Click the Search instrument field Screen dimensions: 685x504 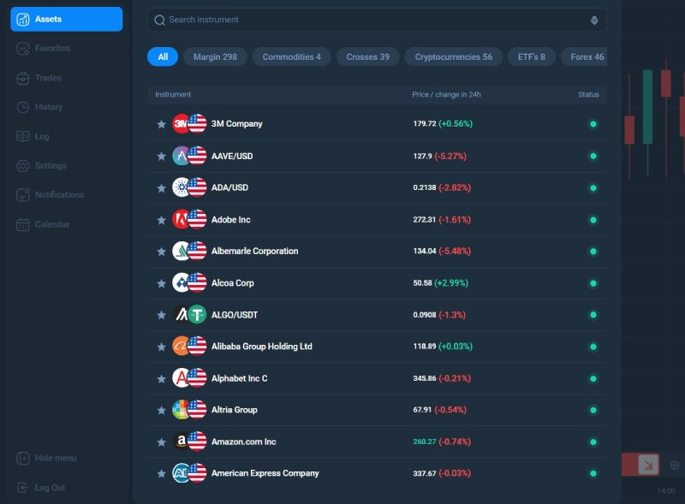point(377,20)
